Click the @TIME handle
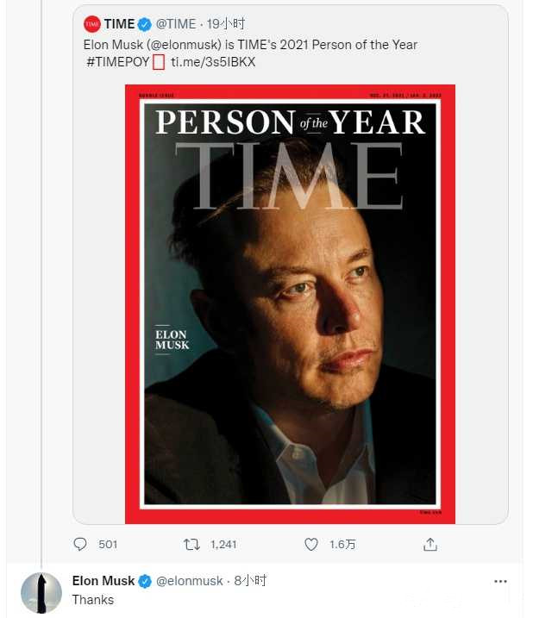 click(x=176, y=24)
